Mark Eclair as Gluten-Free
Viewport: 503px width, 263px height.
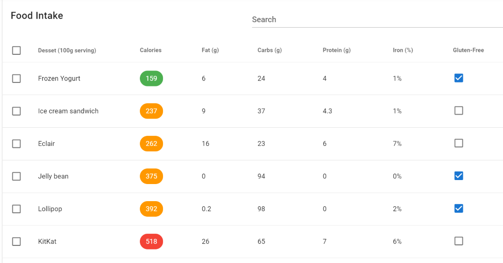click(x=459, y=143)
